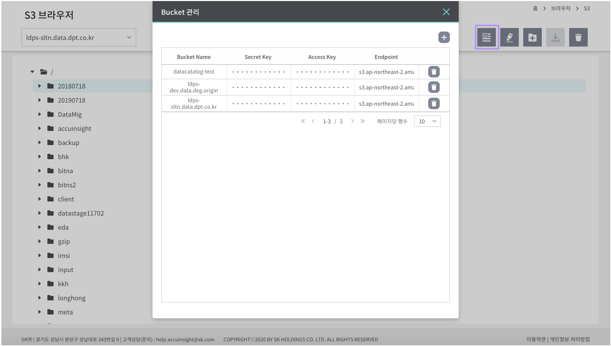Click the Bucket Name column header
611x346 pixels.
tap(194, 57)
